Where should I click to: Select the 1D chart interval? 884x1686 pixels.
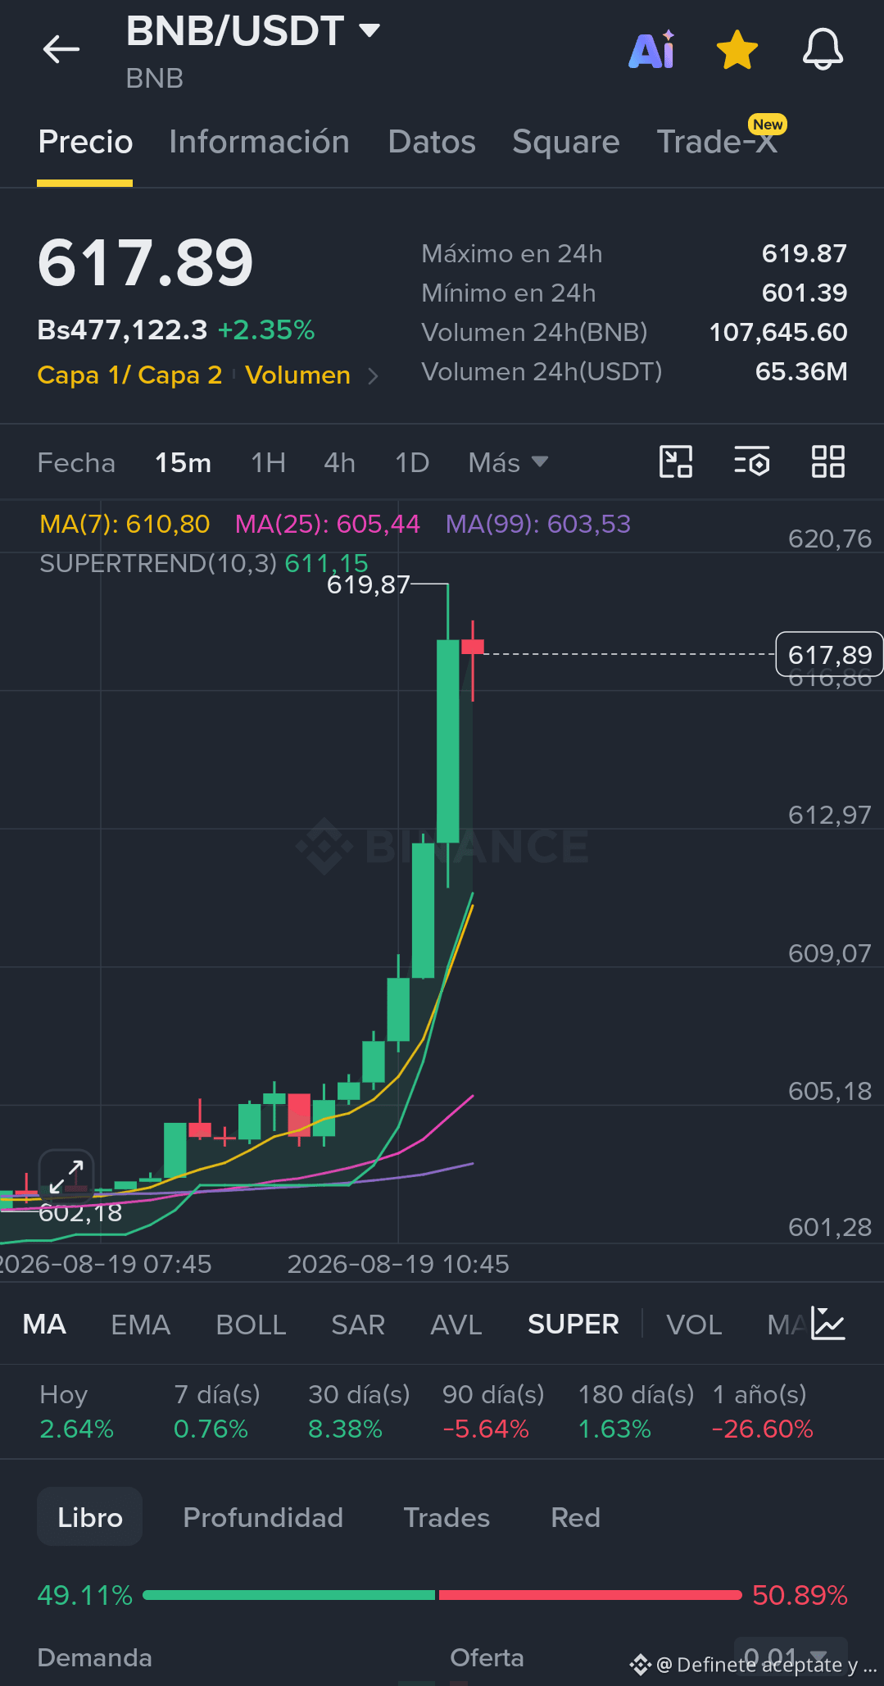point(412,463)
